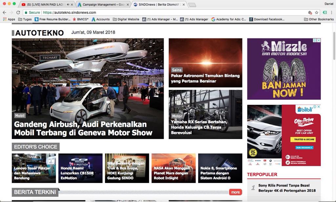
Task: Open NASA Planet Mars InSight thumbnail
Action: click(174, 168)
